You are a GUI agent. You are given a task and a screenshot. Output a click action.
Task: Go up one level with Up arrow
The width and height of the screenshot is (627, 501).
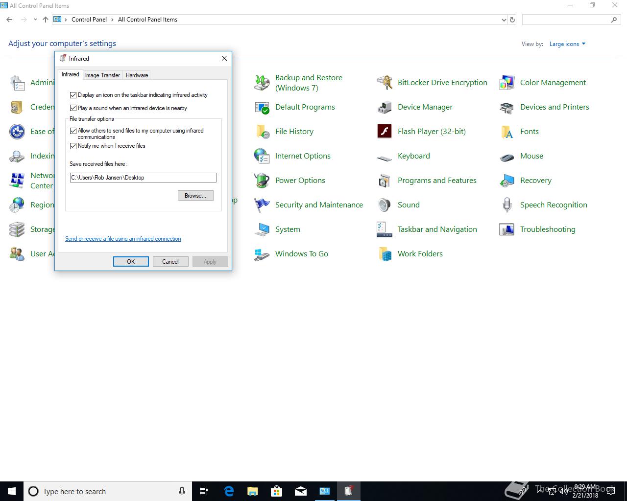pyautogui.click(x=46, y=20)
